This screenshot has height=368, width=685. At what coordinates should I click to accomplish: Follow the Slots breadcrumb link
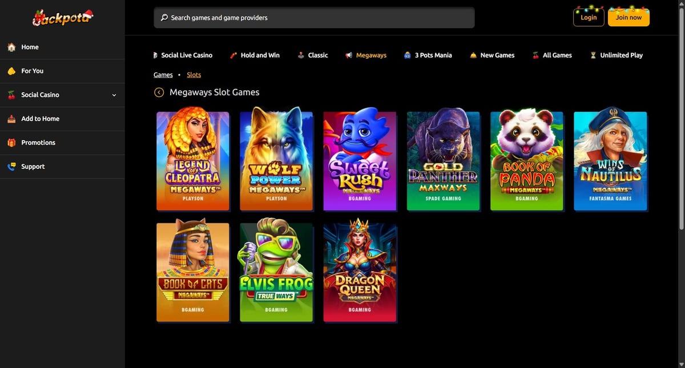[194, 75]
